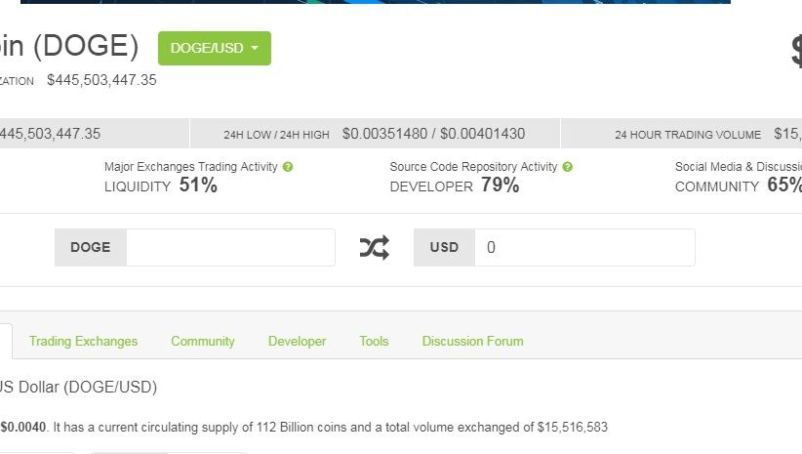The image size is (802, 454).
Task: Open the Discussion Forum tab
Action: (472, 341)
